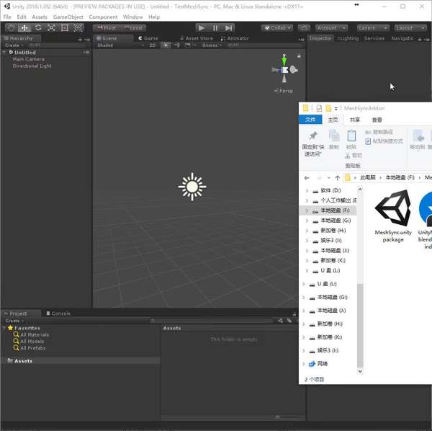Toggle the Project panel lock icon

pos(294,314)
